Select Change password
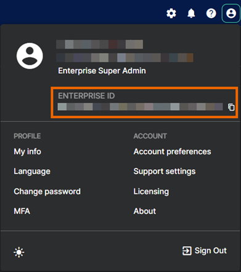Image resolution: width=241 pixels, height=272 pixels. 47,191
